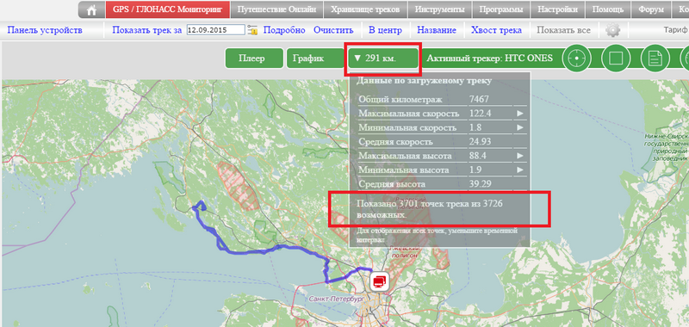Open the gear settings icon
Image resolution: width=689 pixels, height=327 pixels.
click(x=613, y=30)
